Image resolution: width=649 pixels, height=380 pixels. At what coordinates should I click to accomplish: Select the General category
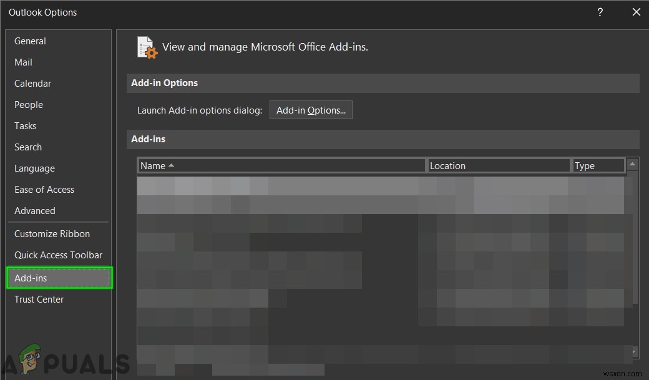tap(30, 41)
